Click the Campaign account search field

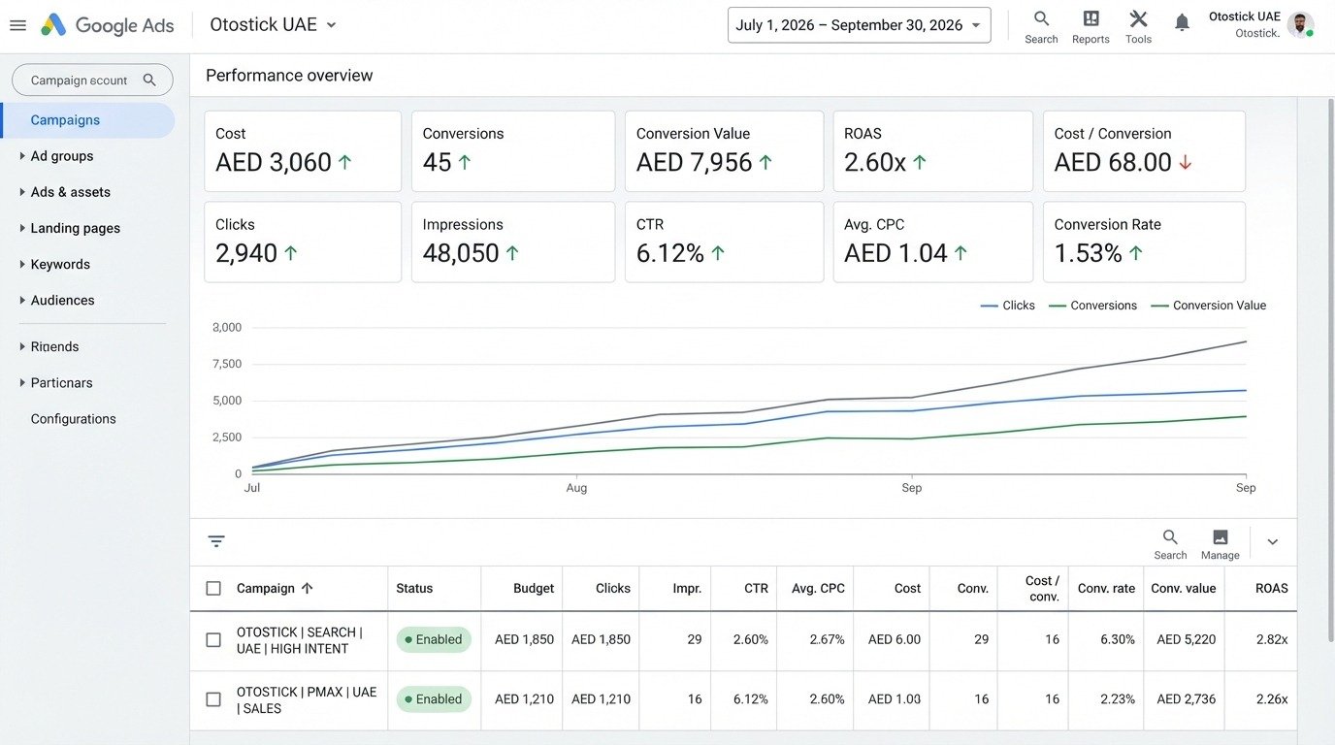92,81
